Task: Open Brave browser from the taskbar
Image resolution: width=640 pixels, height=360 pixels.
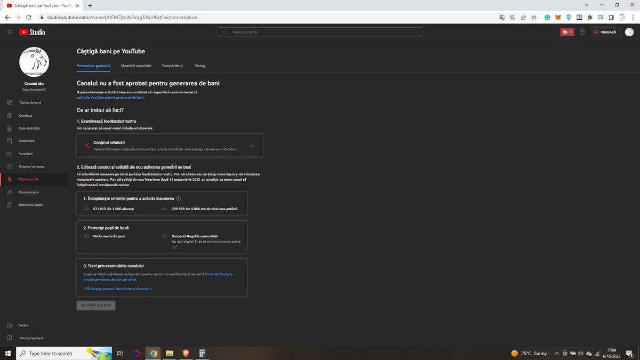Action: (186, 353)
